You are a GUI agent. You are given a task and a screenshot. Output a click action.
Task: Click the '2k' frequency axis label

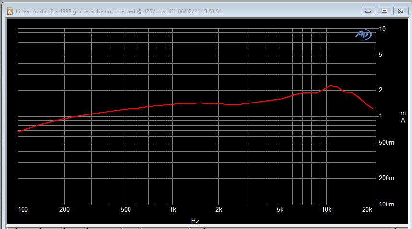tap(219, 209)
